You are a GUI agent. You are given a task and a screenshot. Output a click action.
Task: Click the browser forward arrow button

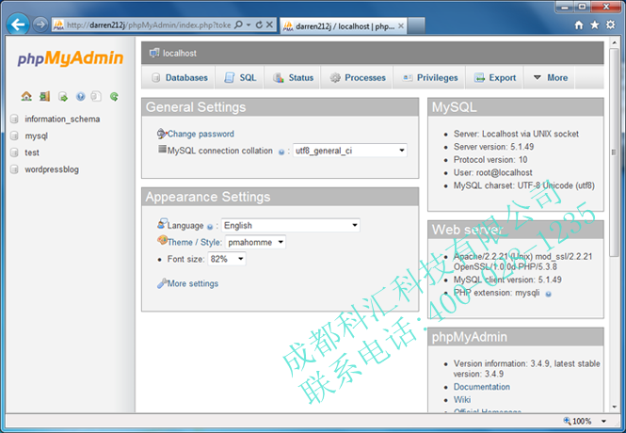point(40,24)
